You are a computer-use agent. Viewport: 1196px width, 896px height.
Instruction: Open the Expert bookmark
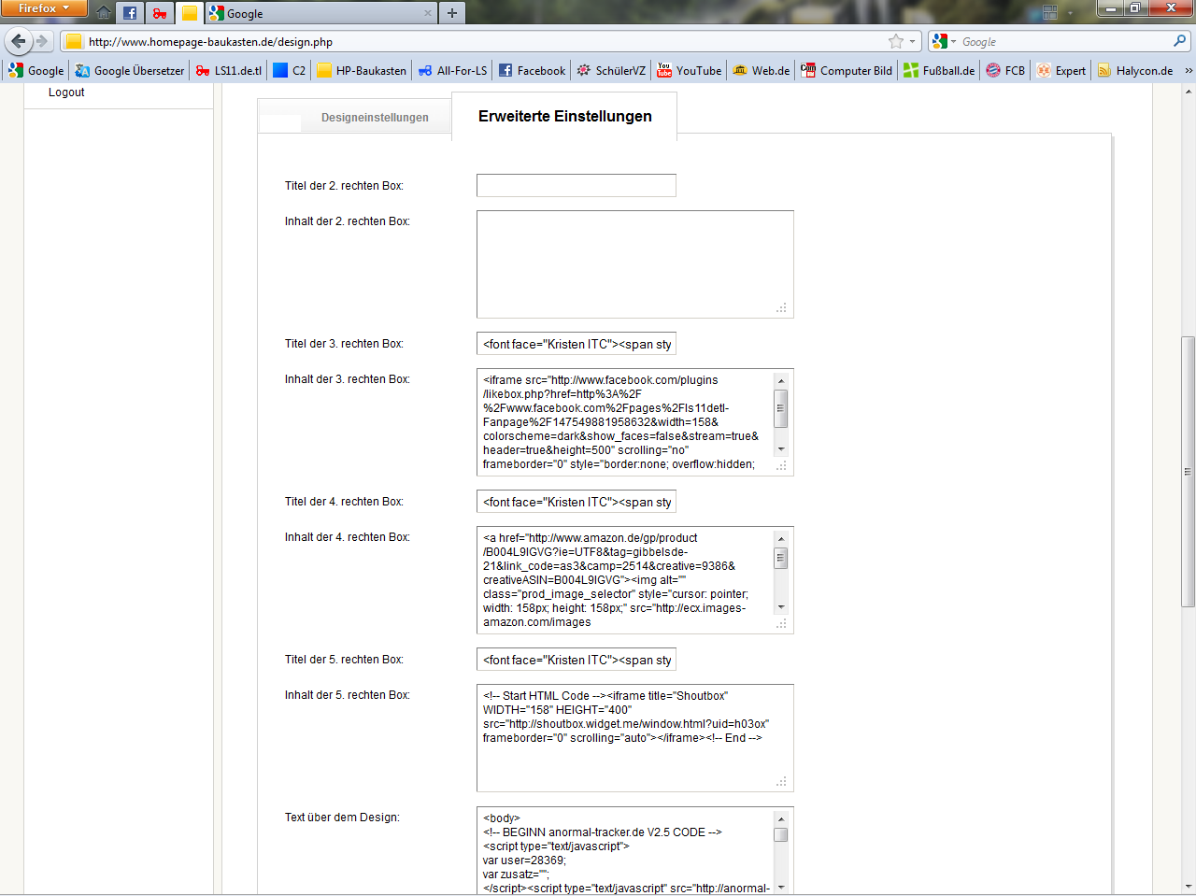[x=1061, y=70]
